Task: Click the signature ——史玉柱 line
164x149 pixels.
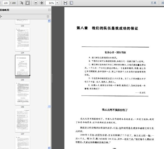Action: pyautogui.click(x=140, y=93)
